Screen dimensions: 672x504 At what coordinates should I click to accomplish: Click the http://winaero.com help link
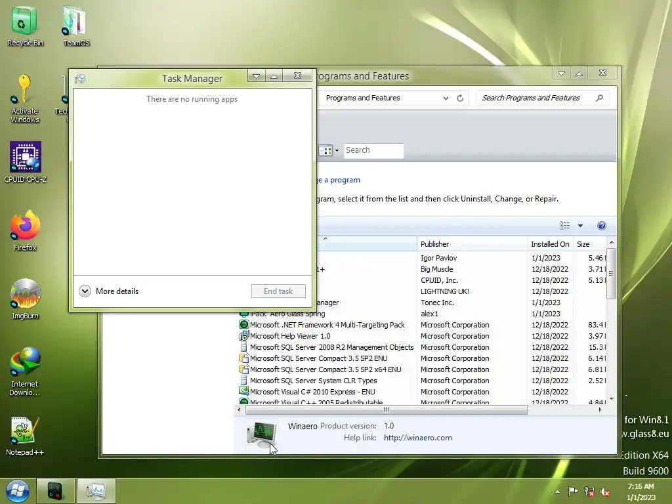point(418,438)
